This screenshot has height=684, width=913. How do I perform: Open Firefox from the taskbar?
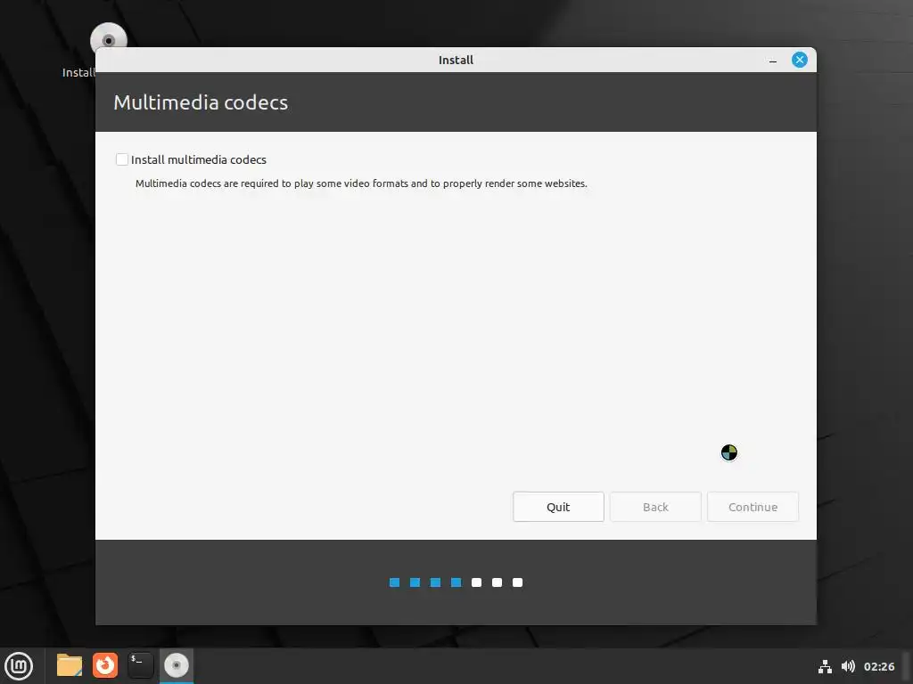click(105, 665)
